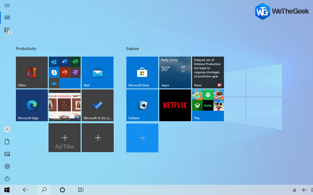Open the network icon in the system tray
The image size is (313, 195).
pyautogui.click(x=294, y=190)
